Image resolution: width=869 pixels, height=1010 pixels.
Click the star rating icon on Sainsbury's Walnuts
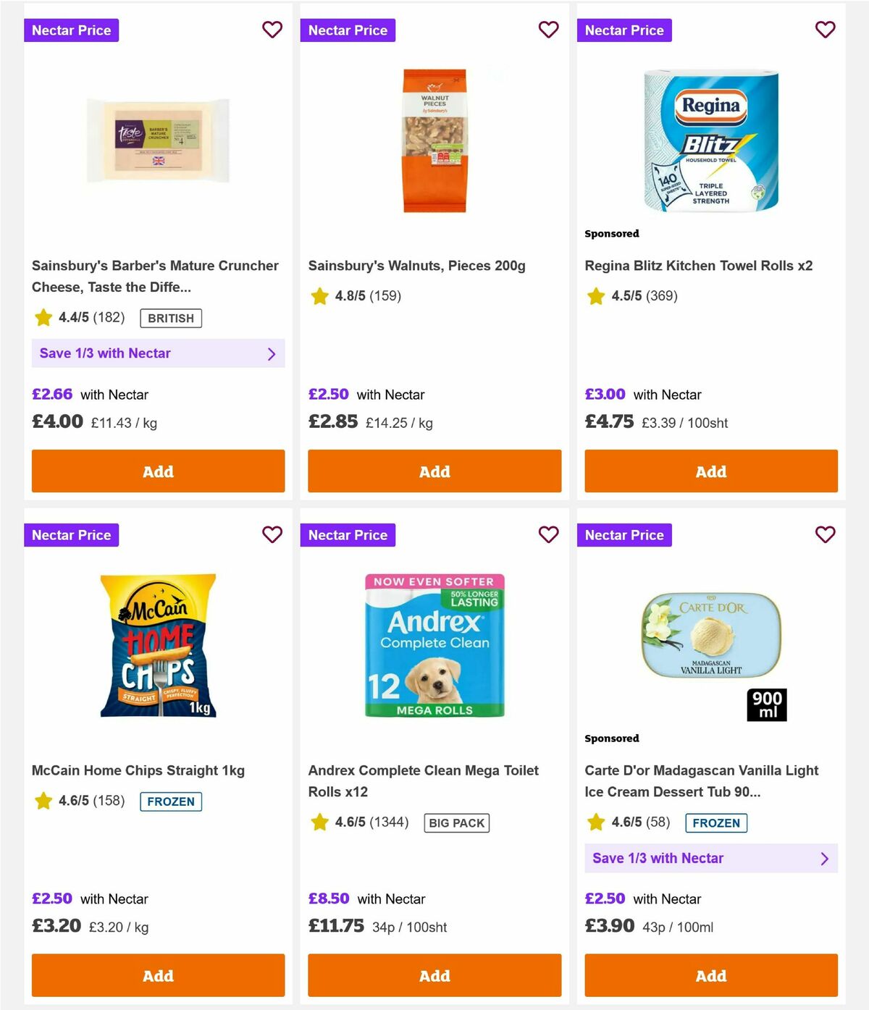click(x=319, y=296)
